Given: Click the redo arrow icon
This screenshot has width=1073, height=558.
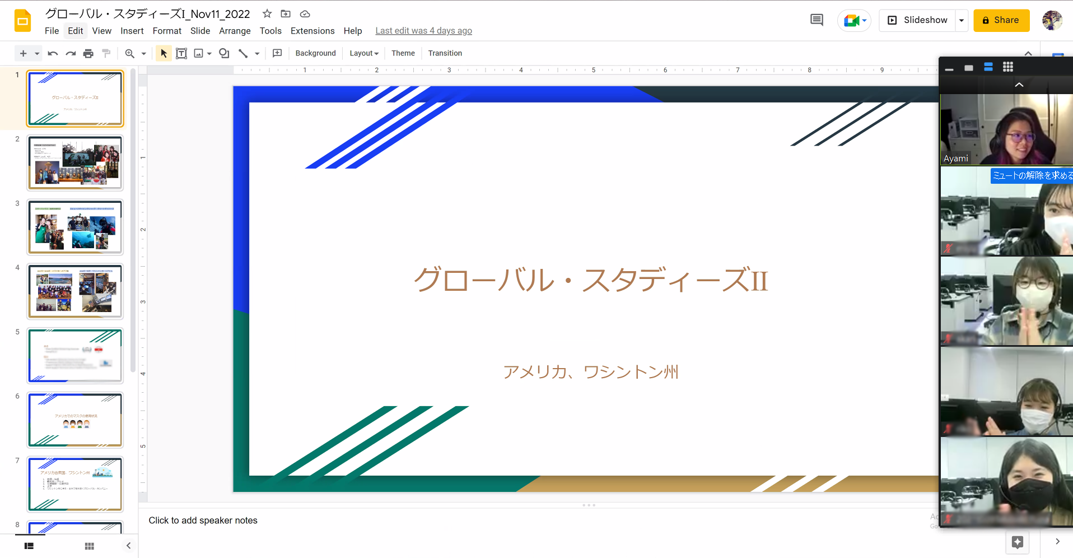Looking at the screenshot, I should click(x=71, y=53).
